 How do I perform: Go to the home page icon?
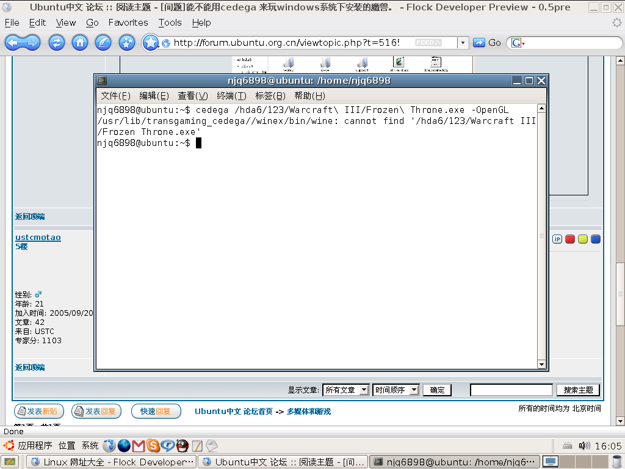click(x=80, y=43)
